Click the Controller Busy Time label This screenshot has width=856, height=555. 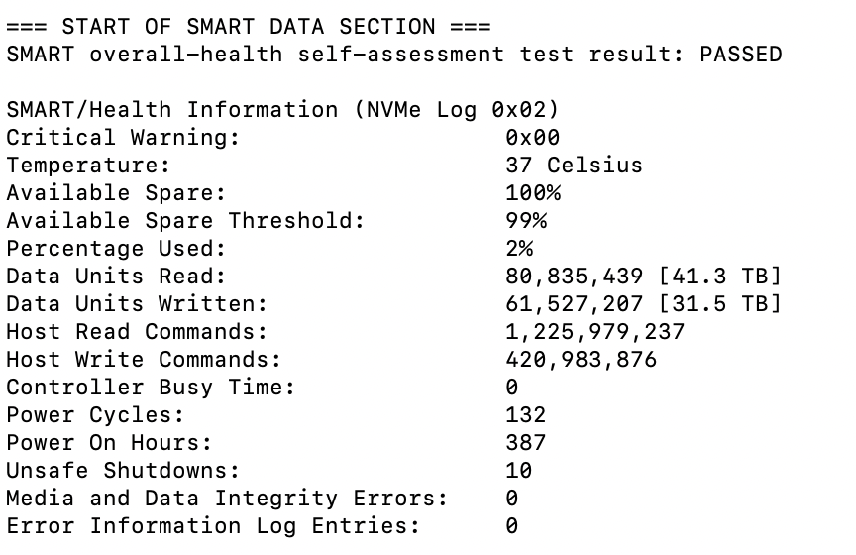pyautogui.click(x=151, y=388)
